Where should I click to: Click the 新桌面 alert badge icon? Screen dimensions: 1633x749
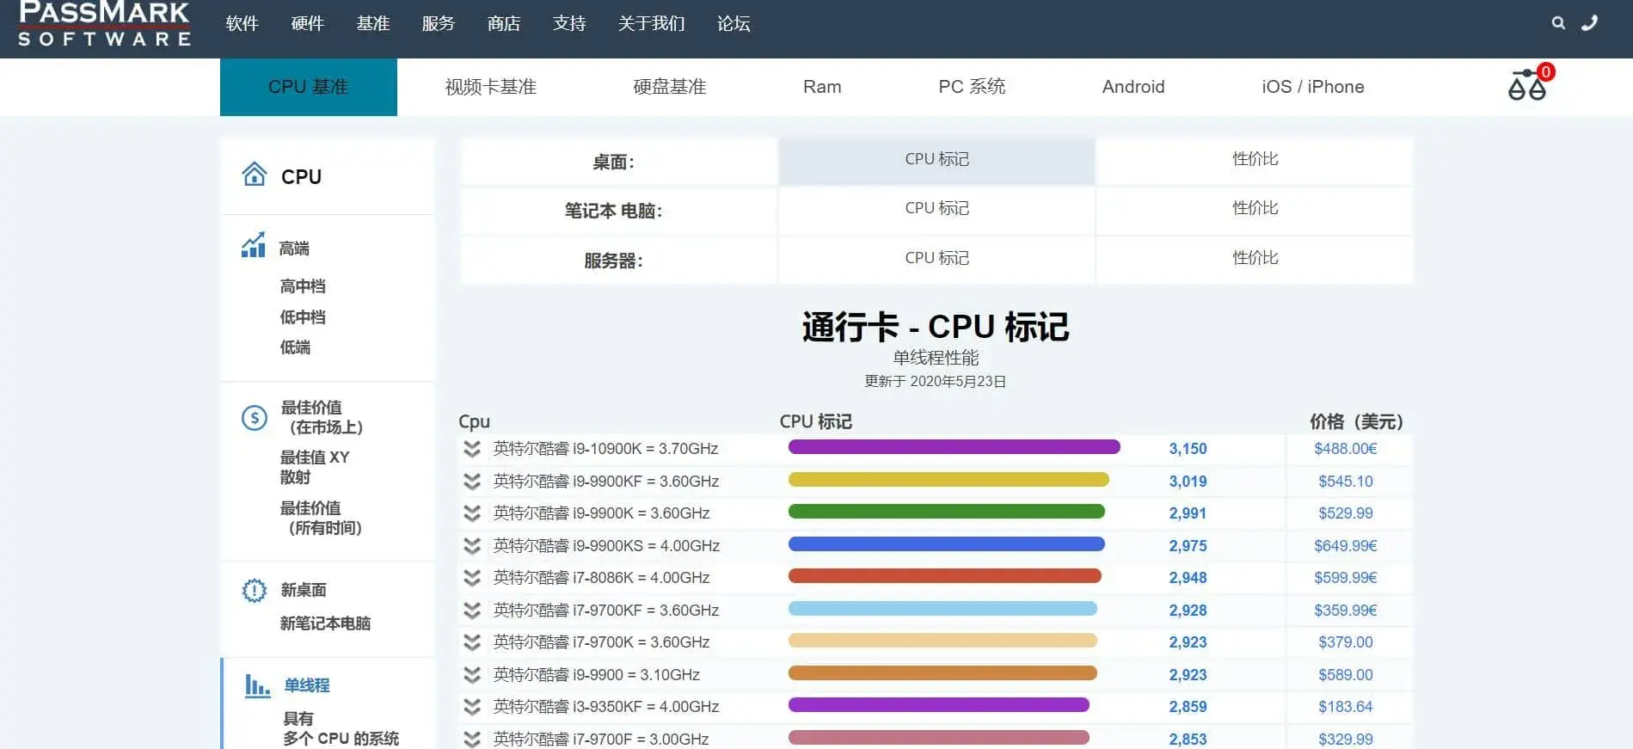click(254, 591)
